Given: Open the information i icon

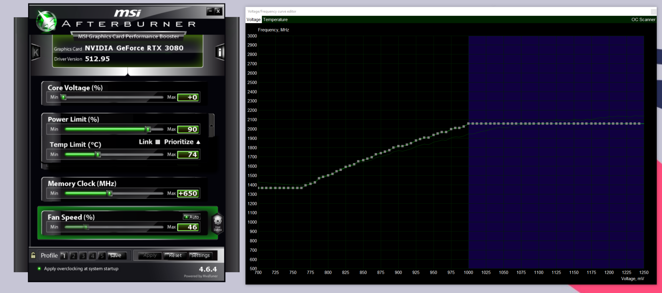Looking at the screenshot, I should (x=220, y=52).
